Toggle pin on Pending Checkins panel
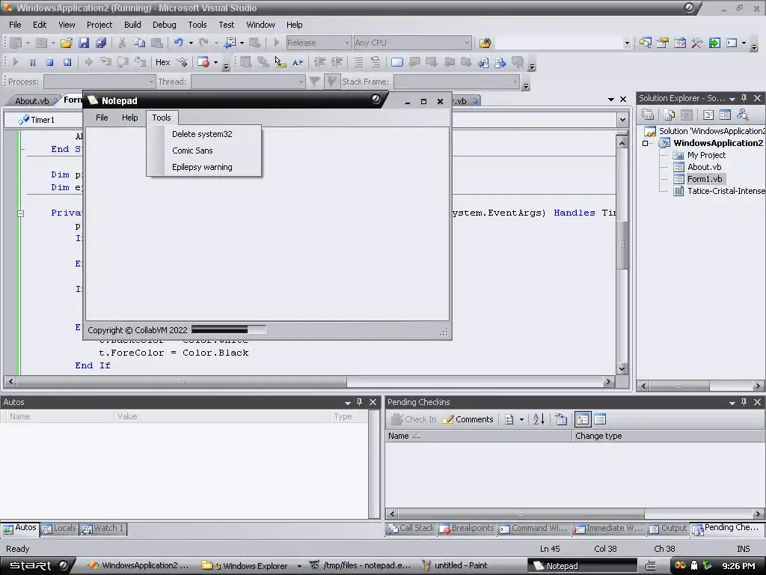This screenshot has width=766, height=575. 744,402
